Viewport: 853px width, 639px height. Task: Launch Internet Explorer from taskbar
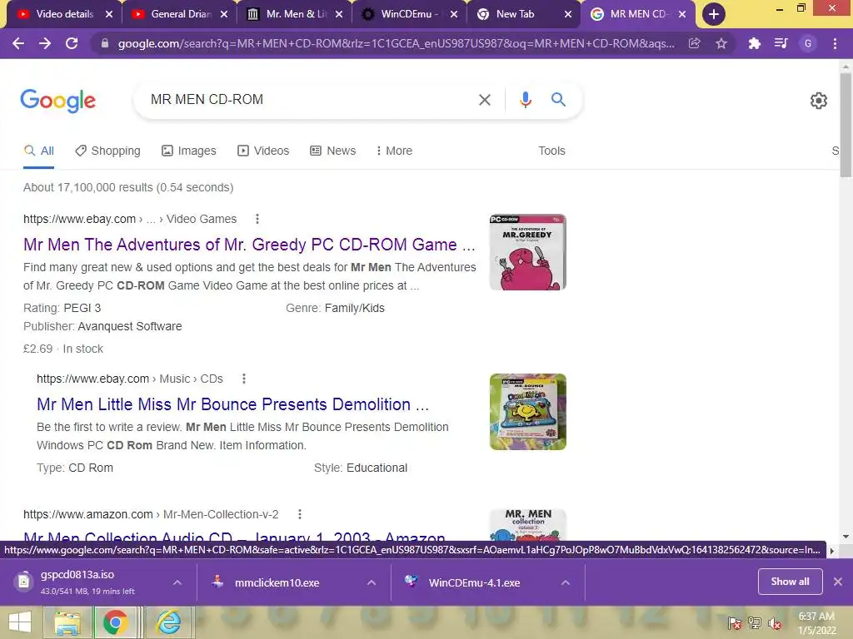point(168,622)
